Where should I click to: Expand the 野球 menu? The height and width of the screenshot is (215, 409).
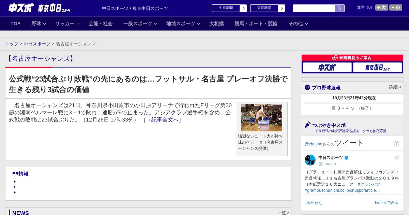[39, 24]
